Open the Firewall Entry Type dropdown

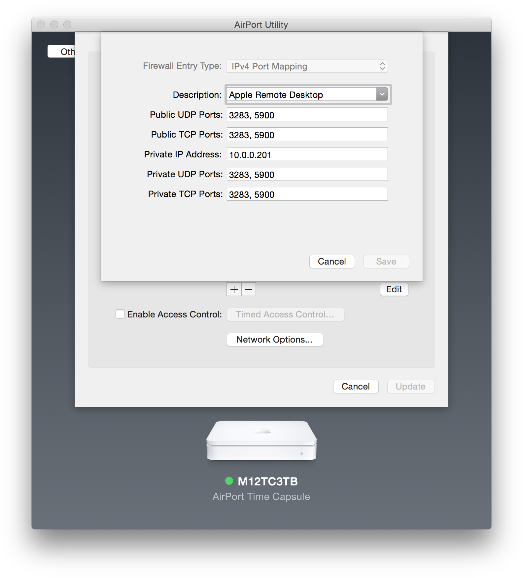[x=307, y=66]
